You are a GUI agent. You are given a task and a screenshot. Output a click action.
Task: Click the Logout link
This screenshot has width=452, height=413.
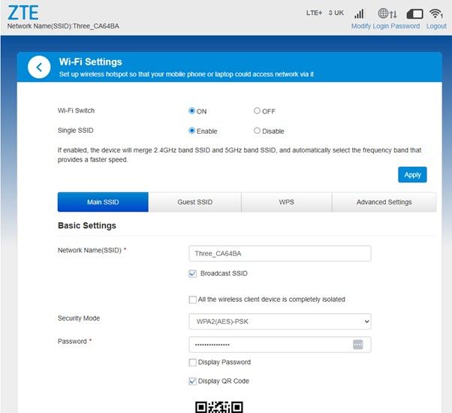435,26
